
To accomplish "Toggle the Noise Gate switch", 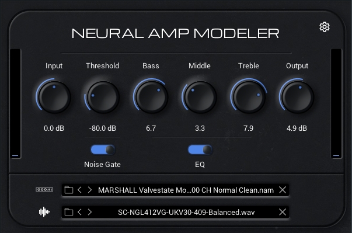I will 103,149.
